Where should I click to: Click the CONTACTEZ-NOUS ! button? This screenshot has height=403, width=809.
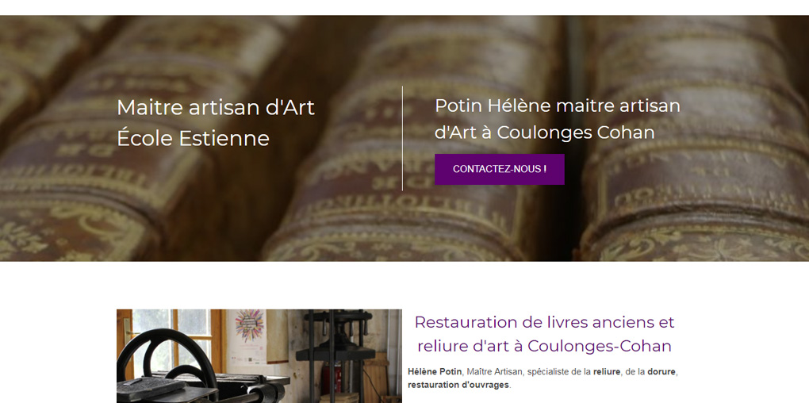pos(500,169)
